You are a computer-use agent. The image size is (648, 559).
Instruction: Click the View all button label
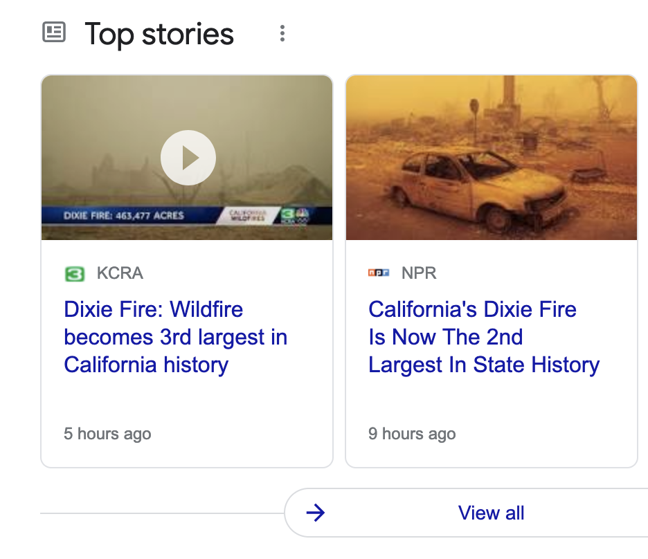(491, 513)
